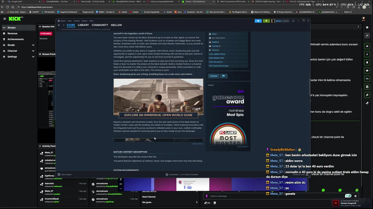Open emote picker in chat input
Screen dimensions: 373x209
[x=355, y=196]
